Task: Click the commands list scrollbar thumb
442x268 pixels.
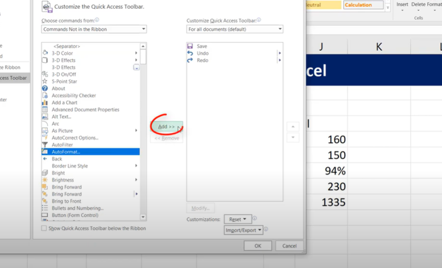Action: [x=143, y=56]
